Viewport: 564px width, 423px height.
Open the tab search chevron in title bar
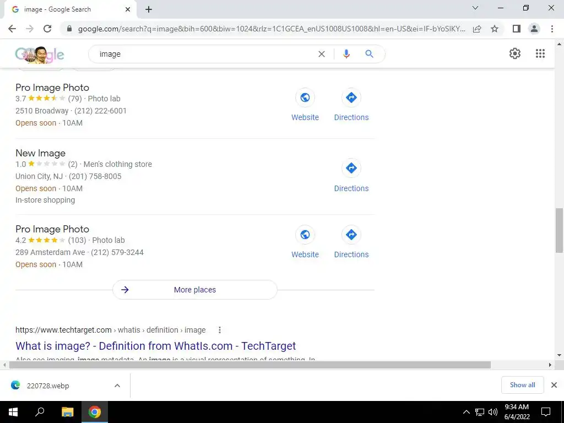pyautogui.click(x=475, y=8)
